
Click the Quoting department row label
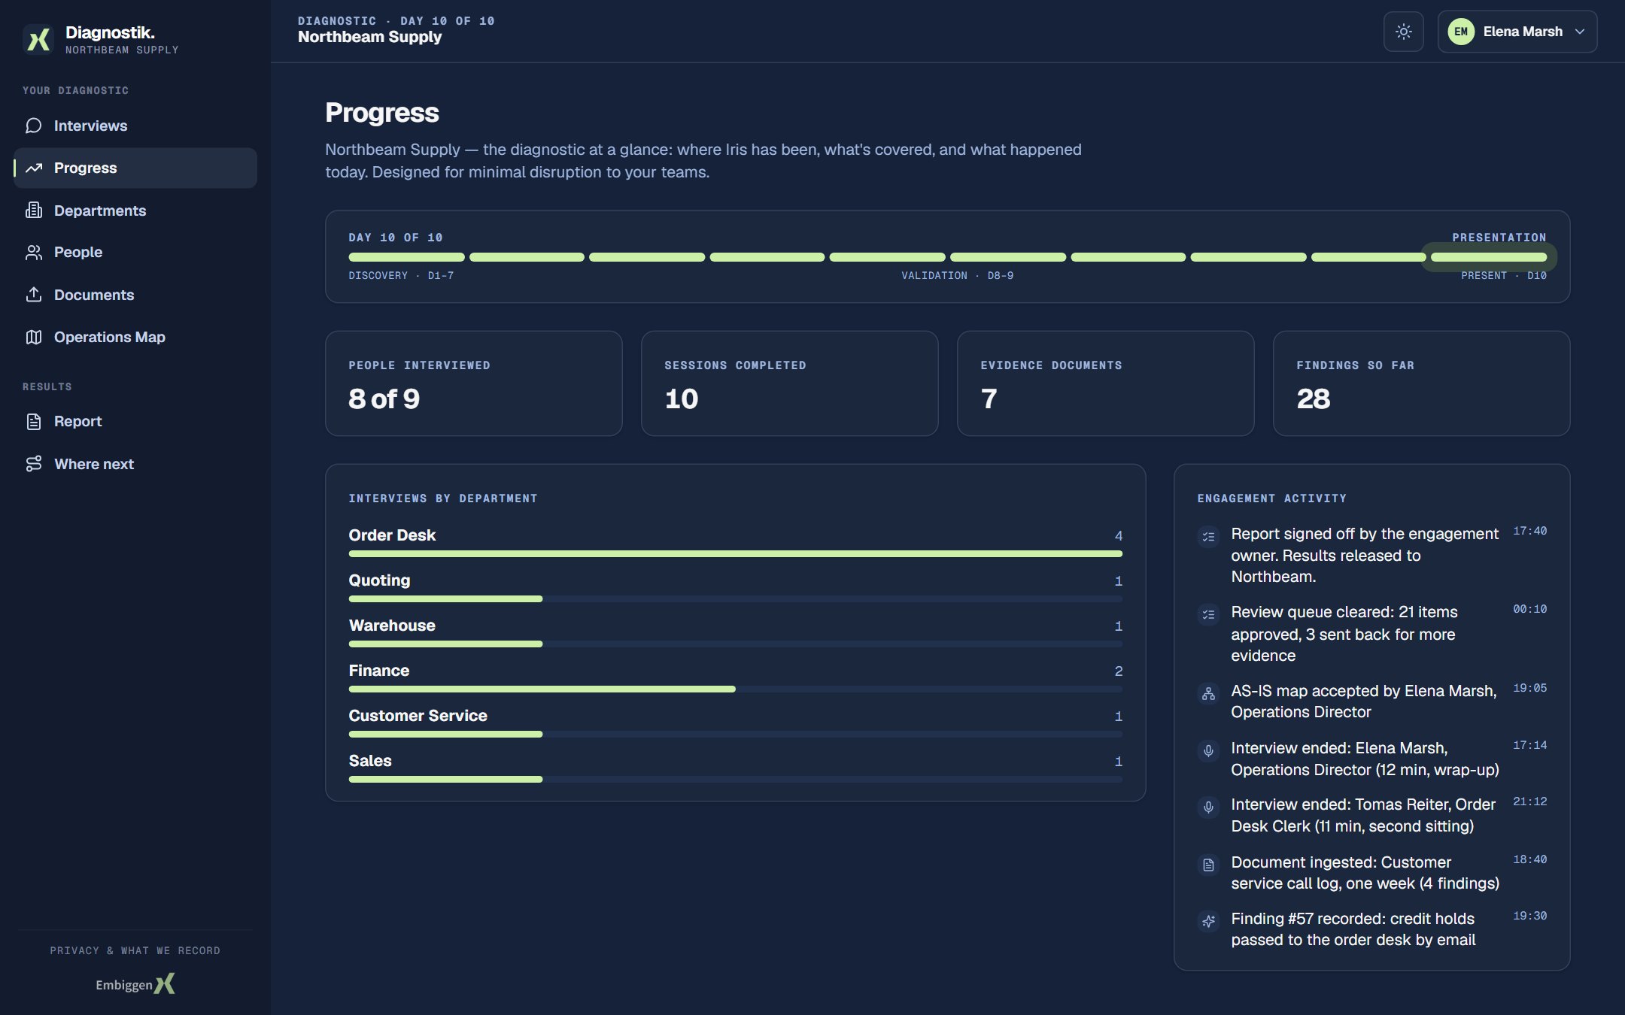tap(379, 580)
